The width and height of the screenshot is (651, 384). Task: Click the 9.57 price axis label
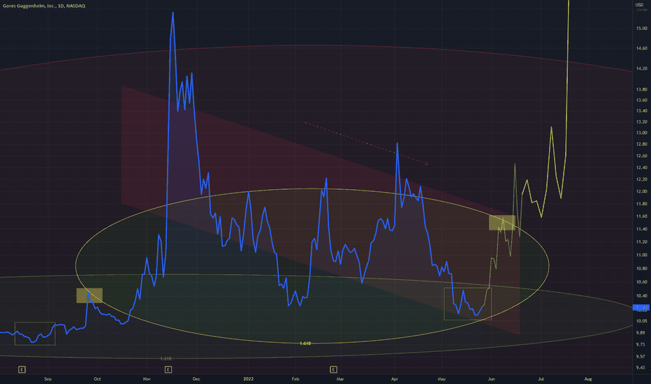point(641,356)
